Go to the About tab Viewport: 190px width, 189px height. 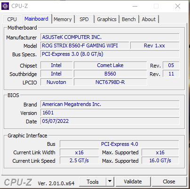pos(149,19)
